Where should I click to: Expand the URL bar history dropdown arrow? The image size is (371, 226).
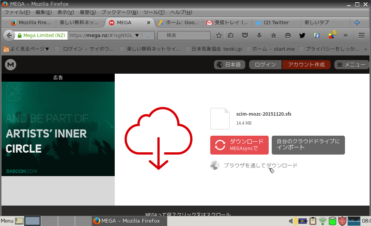click(137, 36)
